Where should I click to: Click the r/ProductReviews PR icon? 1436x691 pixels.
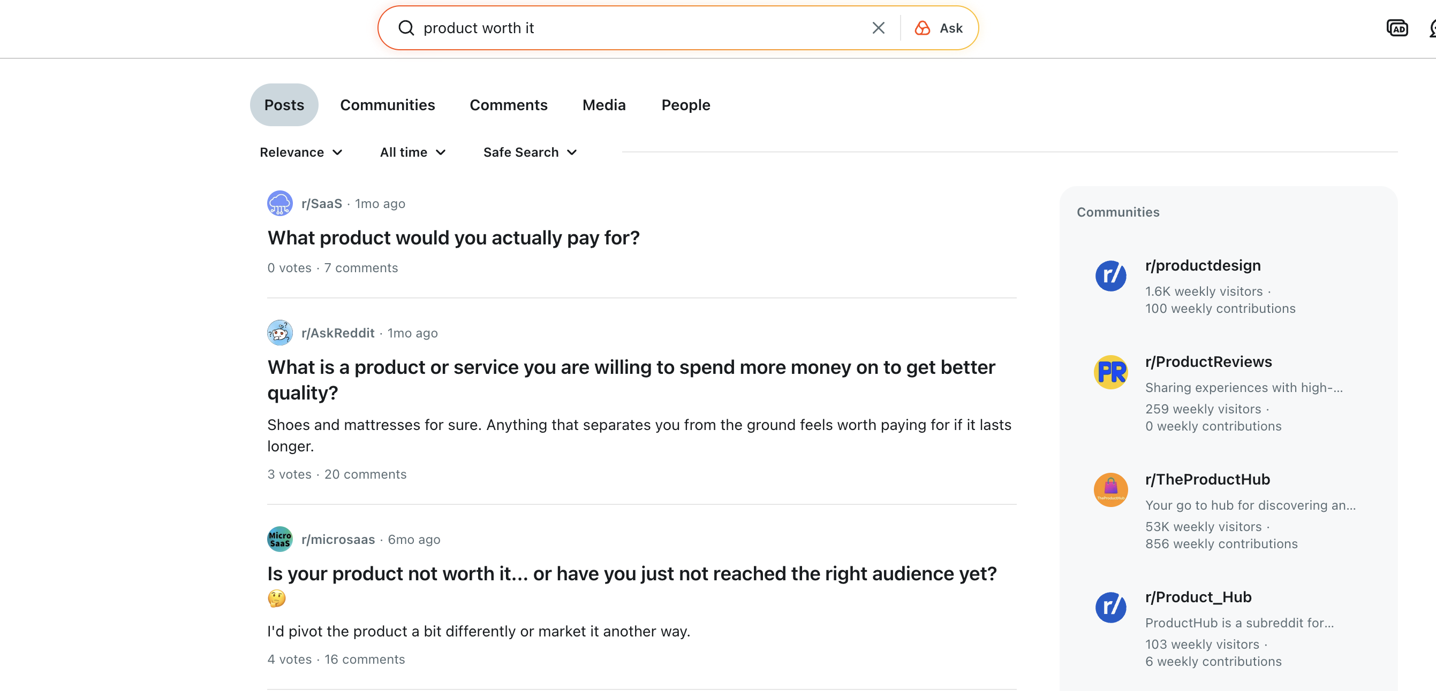tap(1110, 372)
